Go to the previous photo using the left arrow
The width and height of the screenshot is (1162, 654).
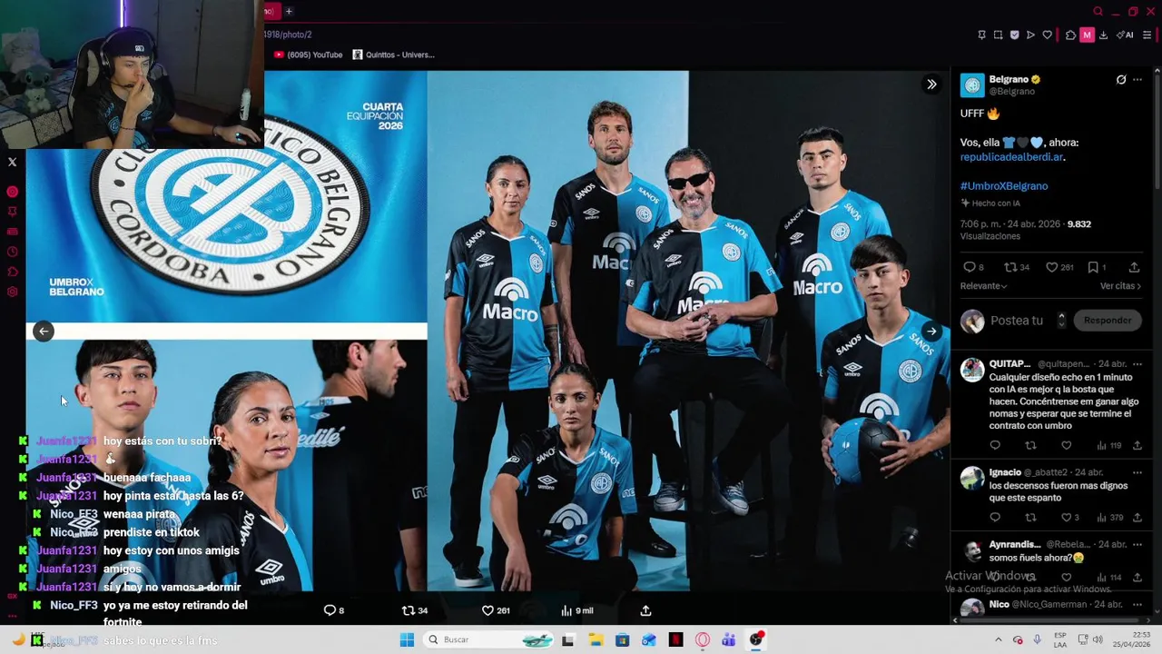[x=44, y=332]
